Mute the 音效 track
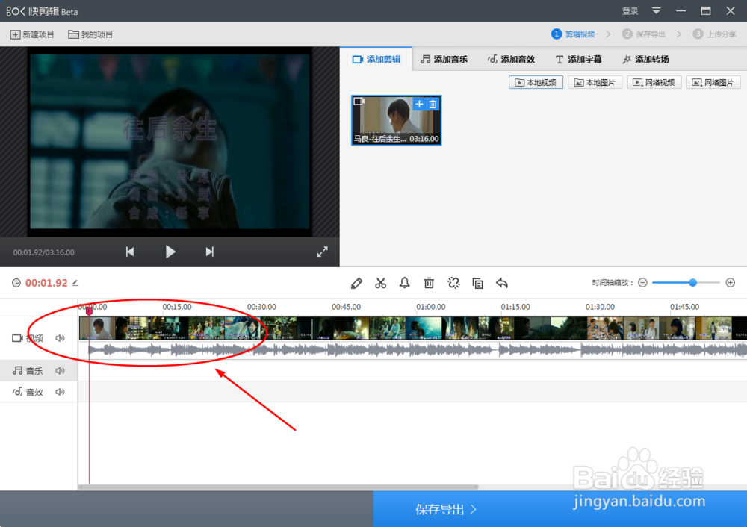The height and width of the screenshot is (527, 747). (x=60, y=392)
